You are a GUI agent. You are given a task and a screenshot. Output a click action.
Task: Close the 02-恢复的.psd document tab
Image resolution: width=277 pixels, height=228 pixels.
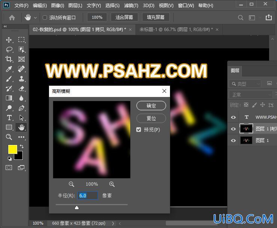pyautogui.click(x=130, y=30)
